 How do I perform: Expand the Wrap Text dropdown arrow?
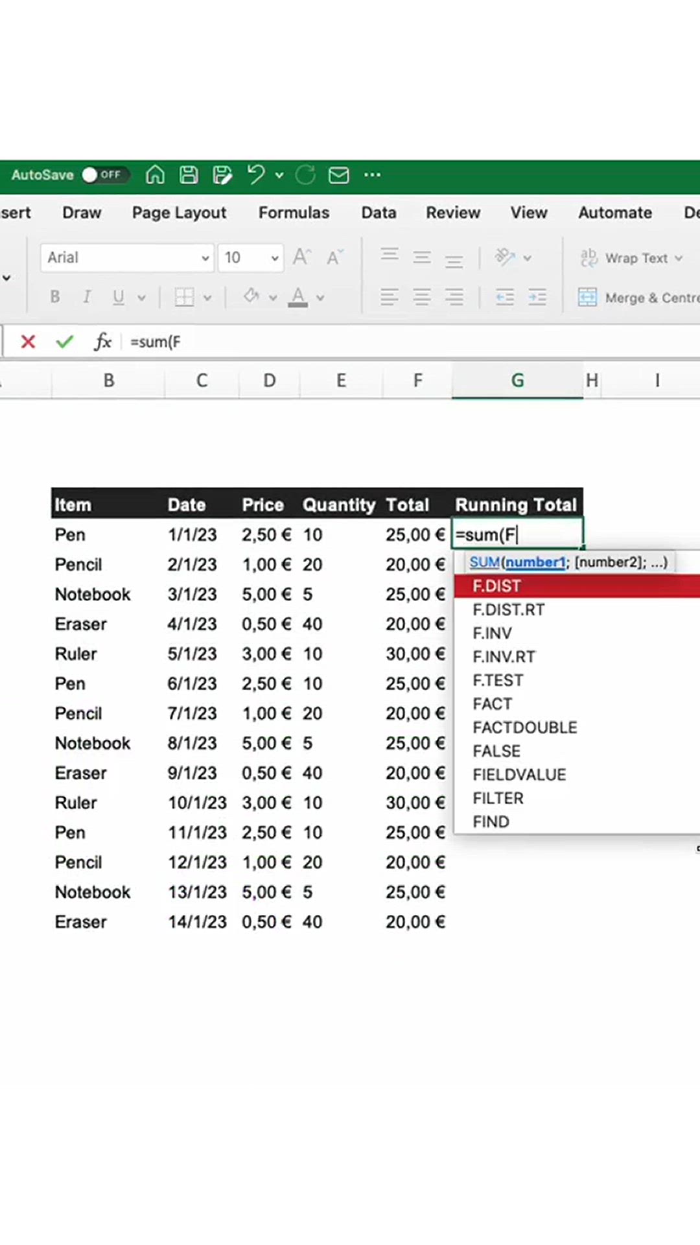(679, 258)
